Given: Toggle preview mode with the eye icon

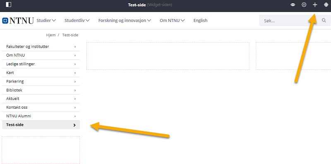Looking at the screenshot, I should pyautogui.click(x=293, y=5).
